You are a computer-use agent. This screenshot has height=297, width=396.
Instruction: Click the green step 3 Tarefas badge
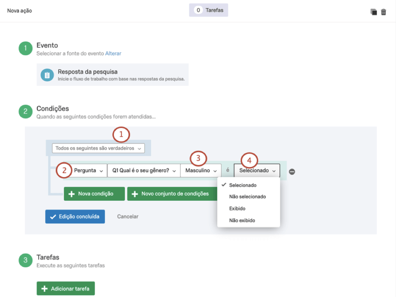(x=25, y=260)
